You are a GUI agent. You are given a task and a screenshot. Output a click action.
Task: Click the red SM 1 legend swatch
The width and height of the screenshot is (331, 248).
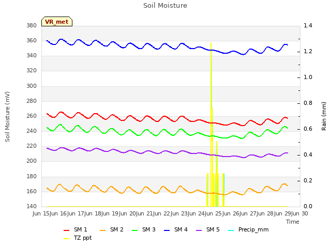point(67,230)
